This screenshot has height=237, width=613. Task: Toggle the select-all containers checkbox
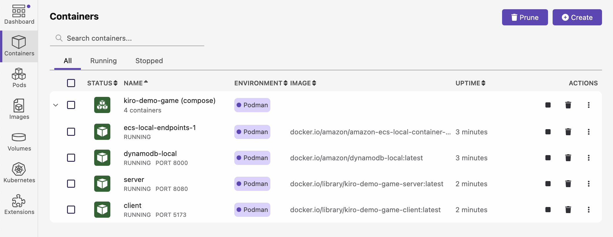(x=71, y=83)
